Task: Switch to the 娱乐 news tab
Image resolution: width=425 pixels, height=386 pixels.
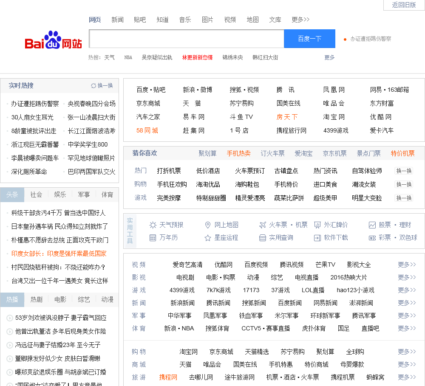Action: point(60,194)
